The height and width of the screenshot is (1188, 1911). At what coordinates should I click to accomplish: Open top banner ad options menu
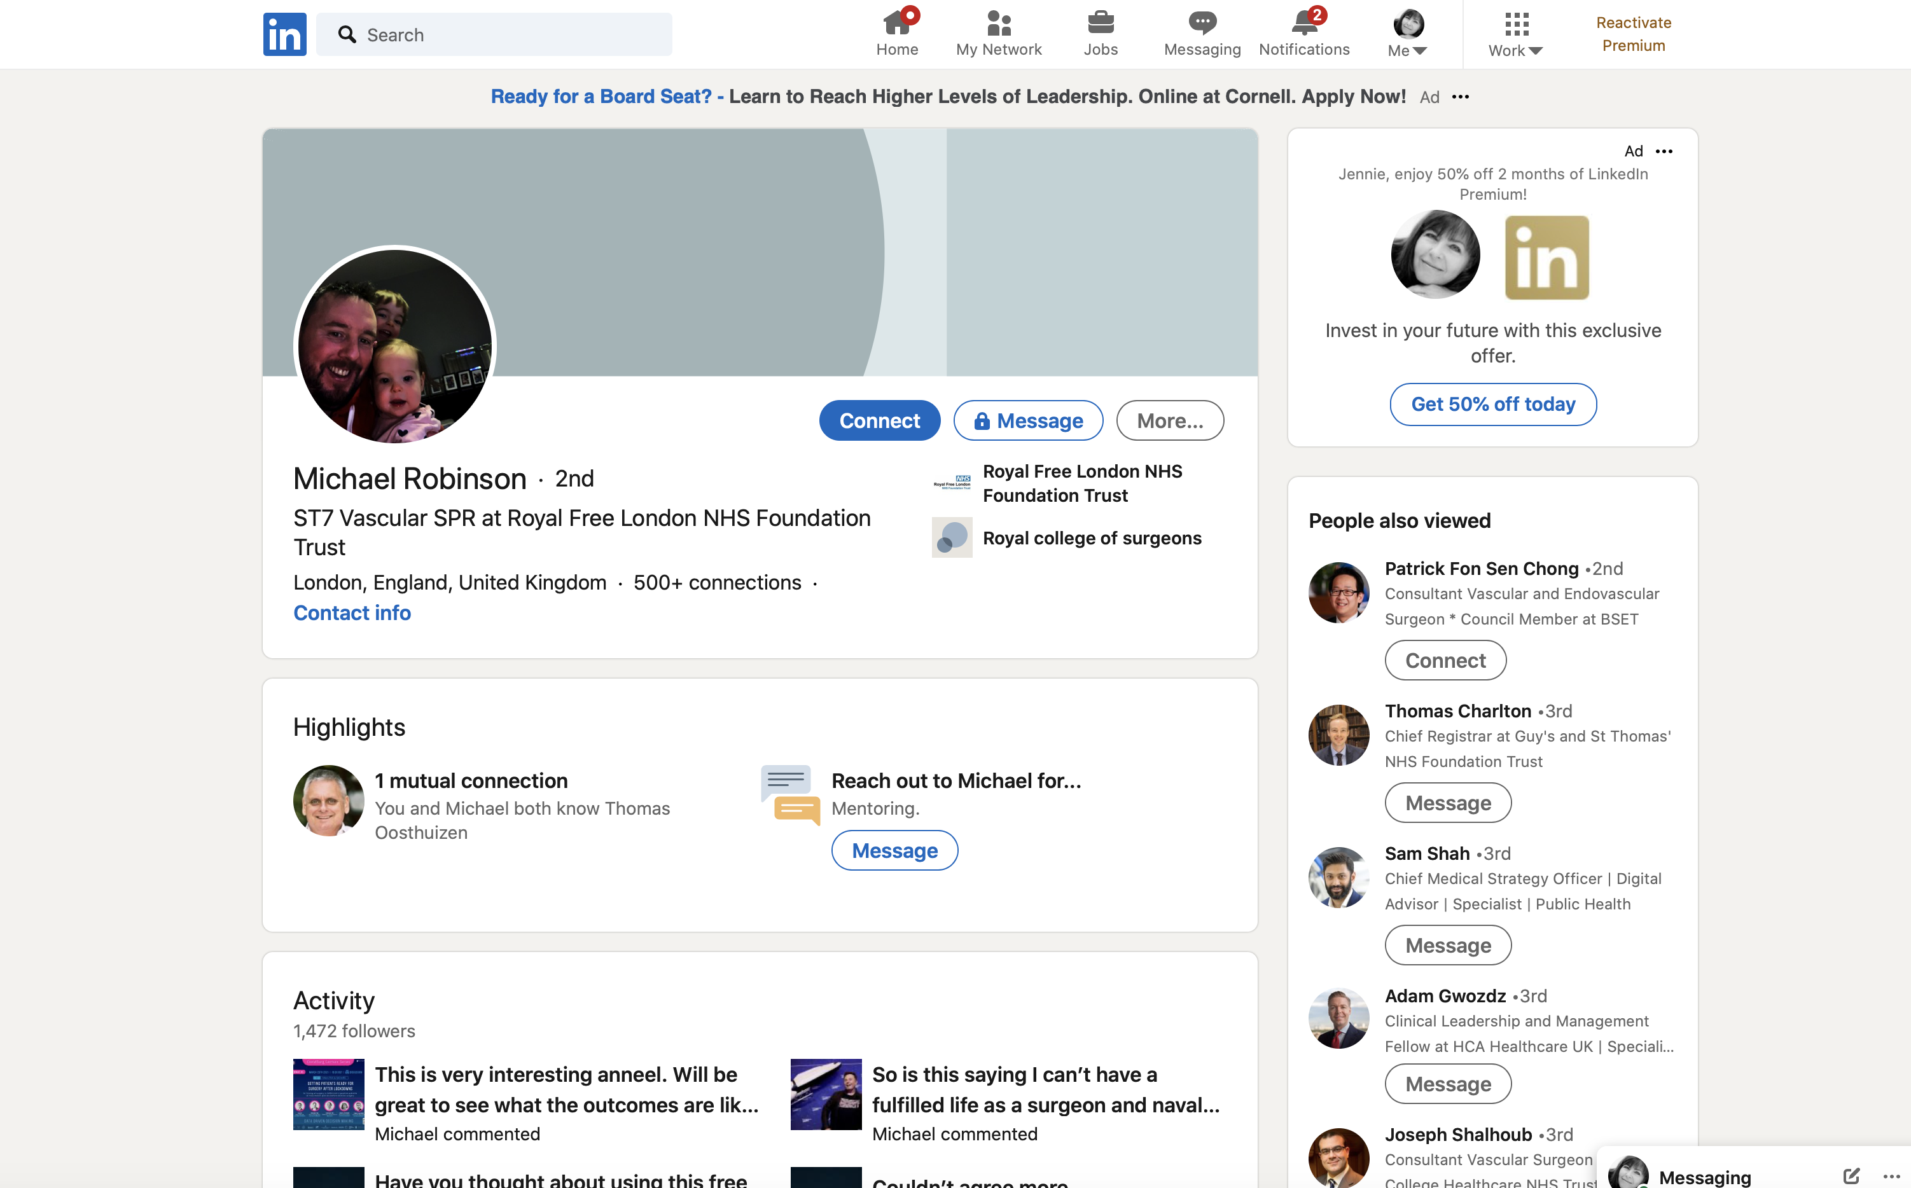1461,97
